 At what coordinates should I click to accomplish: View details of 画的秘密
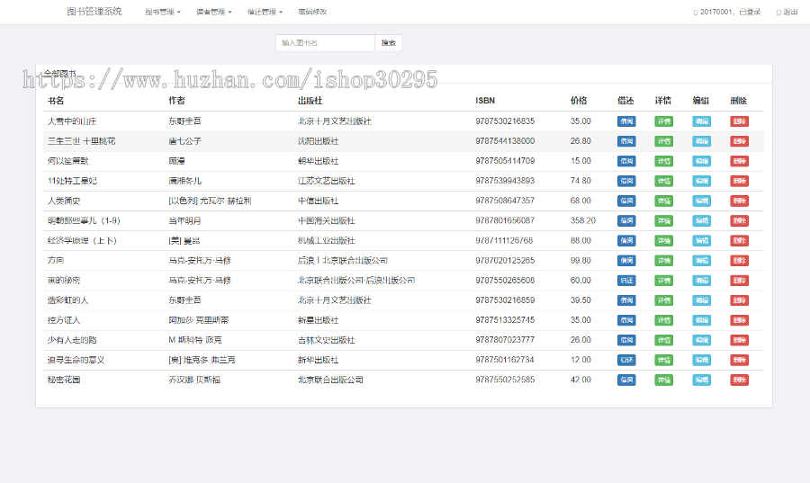664,281
